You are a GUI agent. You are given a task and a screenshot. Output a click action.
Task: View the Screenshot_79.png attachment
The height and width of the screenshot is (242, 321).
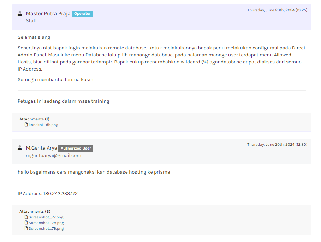pyautogui.click(x=46, y=228)
